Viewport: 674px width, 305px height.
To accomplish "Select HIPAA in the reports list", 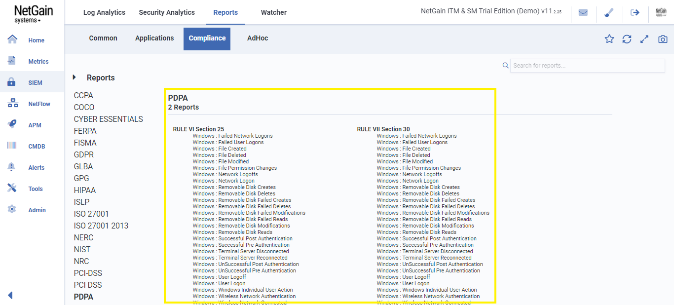I will pos(85,190).
